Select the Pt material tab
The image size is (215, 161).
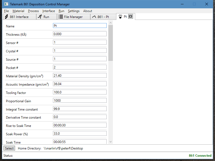tap(125, 17)
